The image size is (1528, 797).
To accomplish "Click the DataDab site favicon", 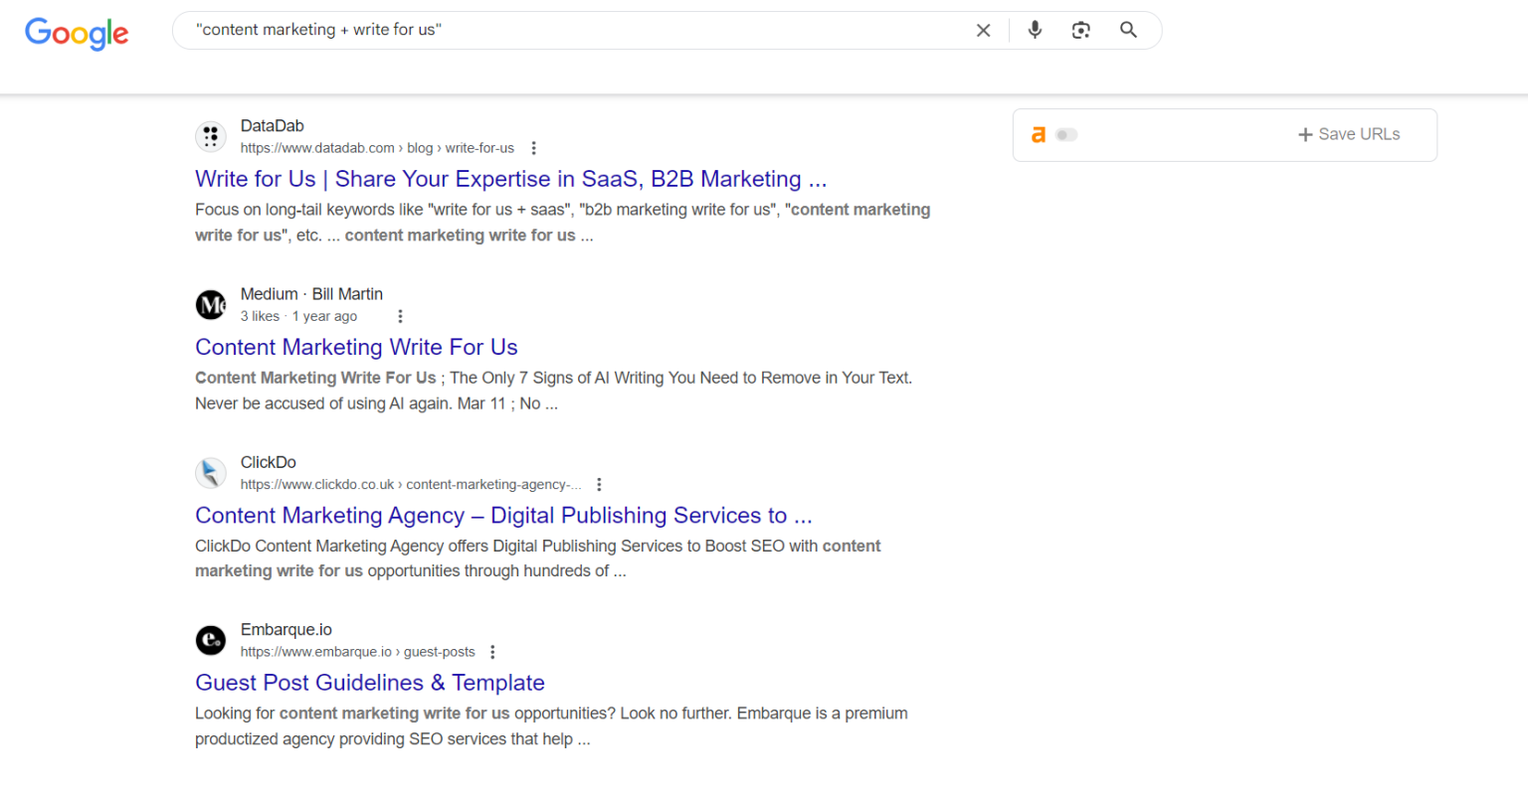I will (210, 137).
